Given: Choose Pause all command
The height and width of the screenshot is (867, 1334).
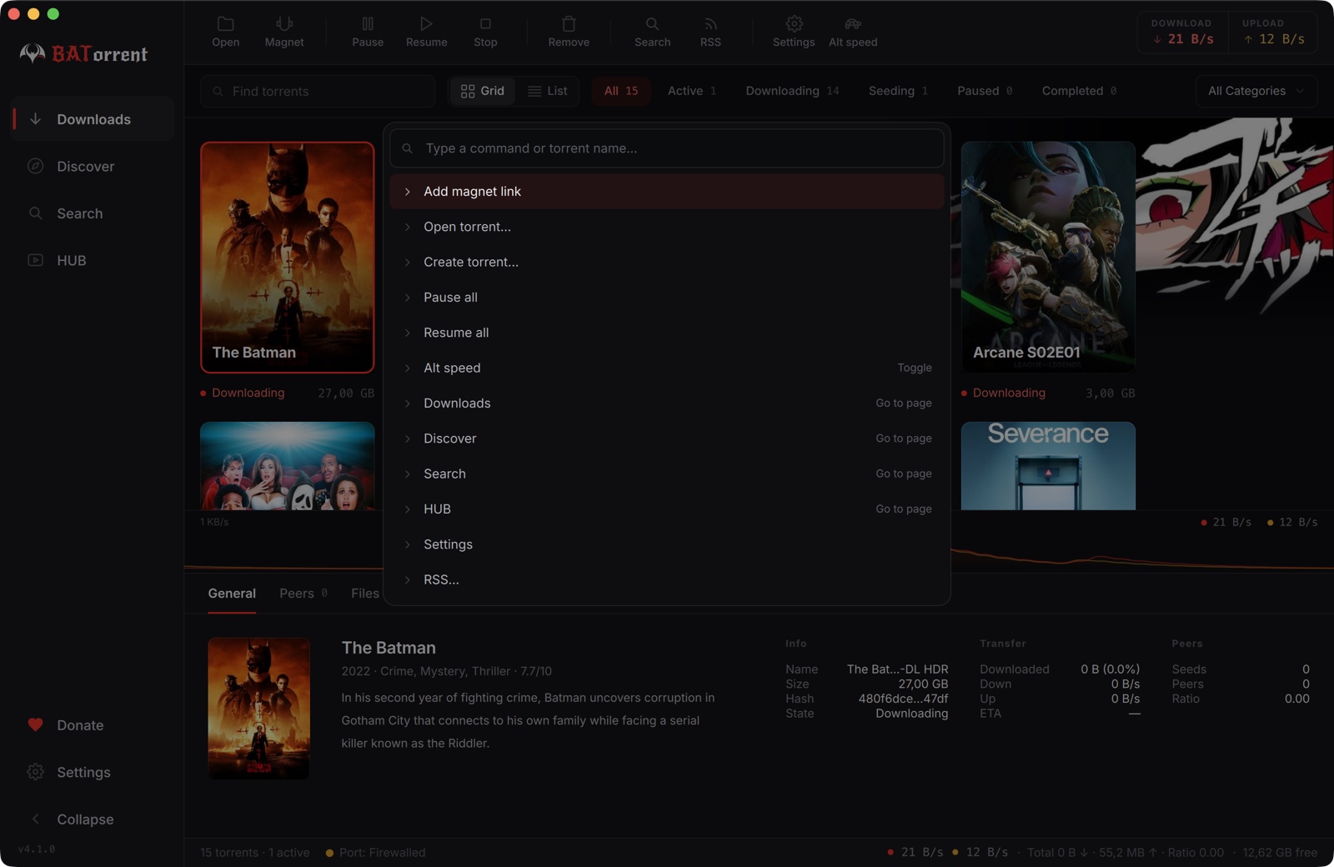Looking at the screenshot, I should [x=667, y=298].
